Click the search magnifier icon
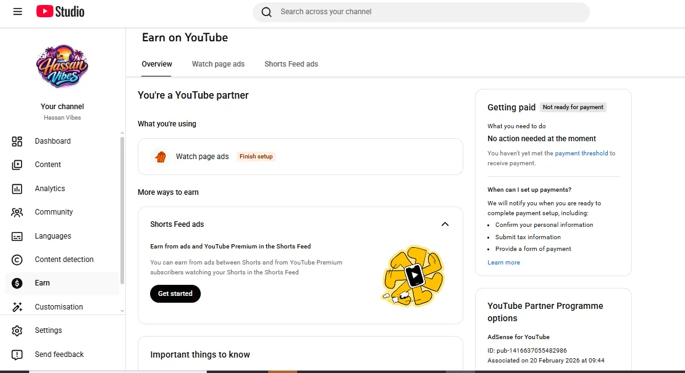The width and height of the screenshot is (685, 373). [x=266, y=12]
